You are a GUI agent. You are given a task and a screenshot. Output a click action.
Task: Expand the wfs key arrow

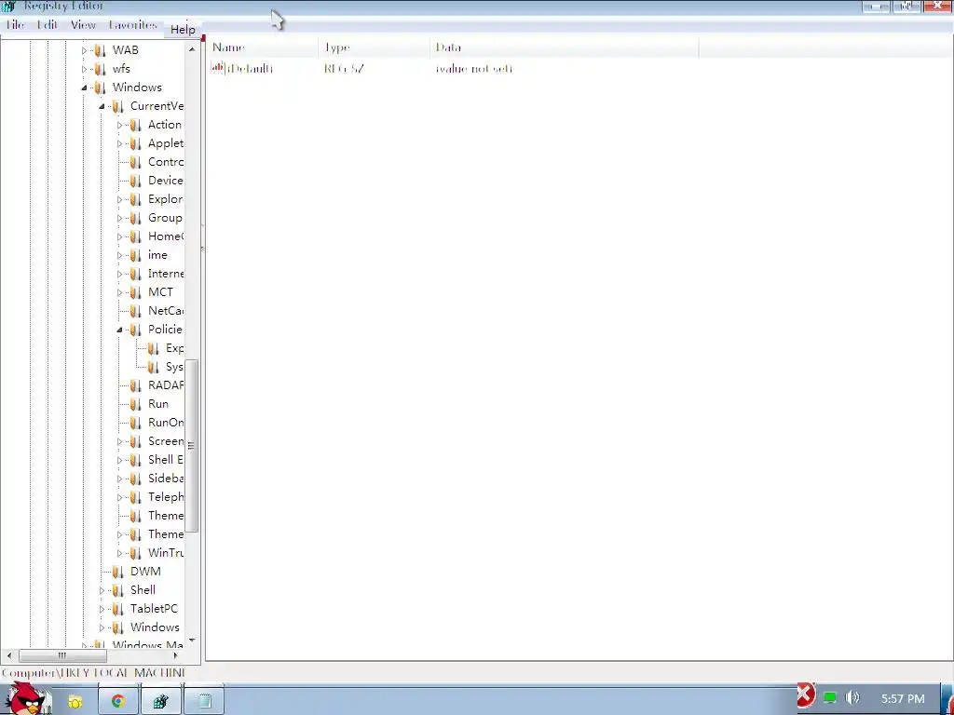[85, 69]
